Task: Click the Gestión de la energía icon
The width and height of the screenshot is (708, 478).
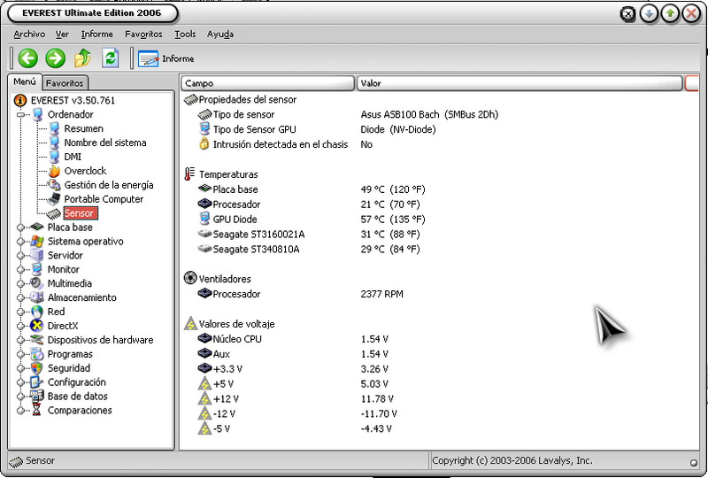Action: click(54, 185)
